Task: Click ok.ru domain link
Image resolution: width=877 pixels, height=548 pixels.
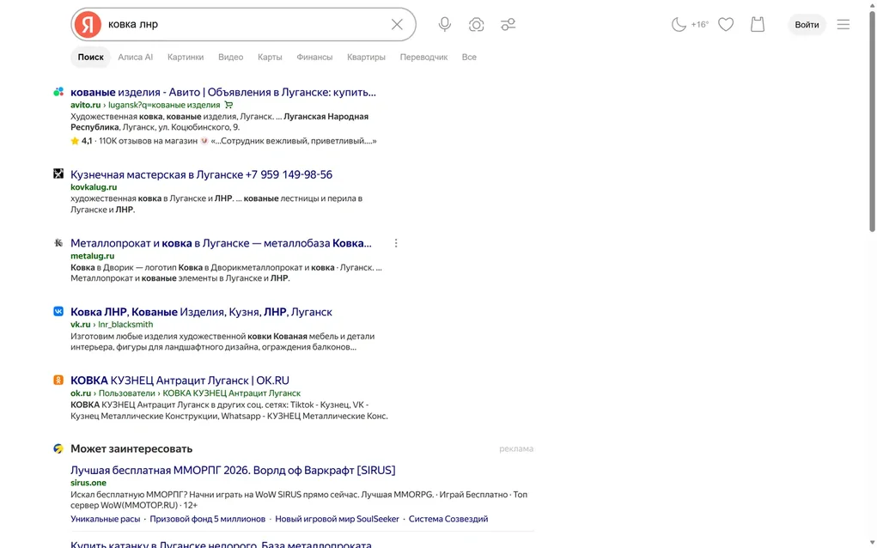Action: pyautogui.click(x=81, y=393)
